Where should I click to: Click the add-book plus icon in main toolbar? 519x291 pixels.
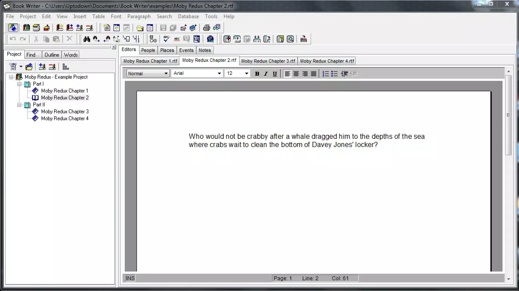[79, 27]
